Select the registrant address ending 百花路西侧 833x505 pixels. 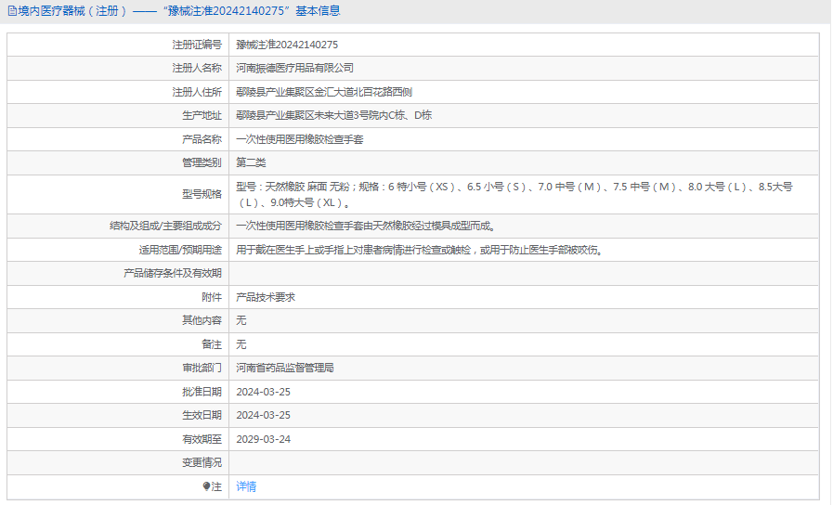[x=324, y=92]
